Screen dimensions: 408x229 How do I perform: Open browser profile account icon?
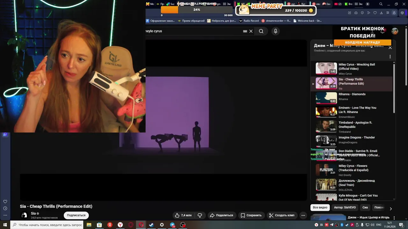click(394, 13)
